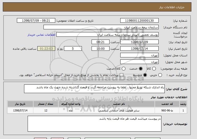Click the creation time field 08:21
197x139 pixels.
[101, 42]
